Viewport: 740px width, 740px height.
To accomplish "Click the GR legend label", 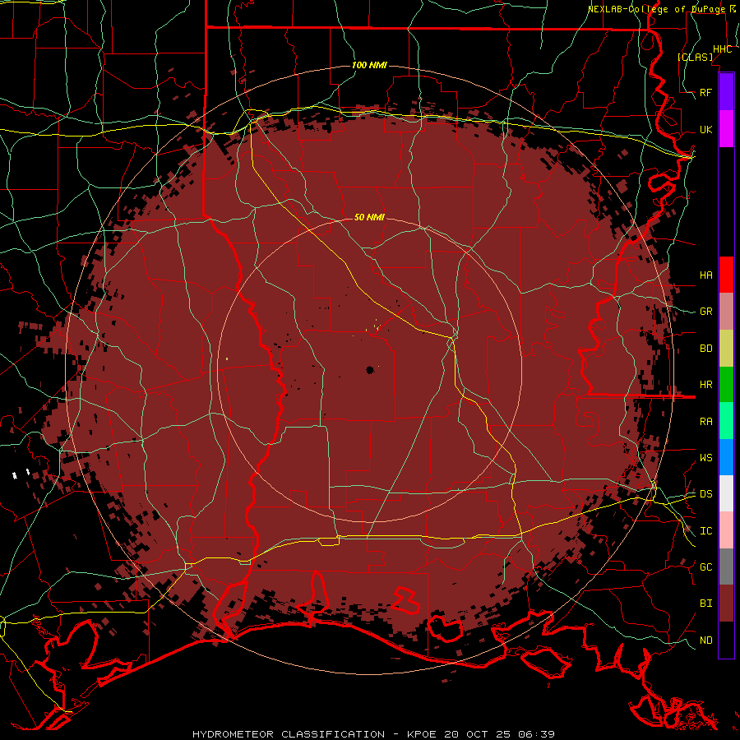I will point(705,312).
